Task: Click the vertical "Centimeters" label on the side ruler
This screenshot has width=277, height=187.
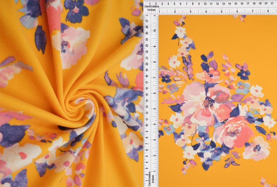Action: coord(149,179)
